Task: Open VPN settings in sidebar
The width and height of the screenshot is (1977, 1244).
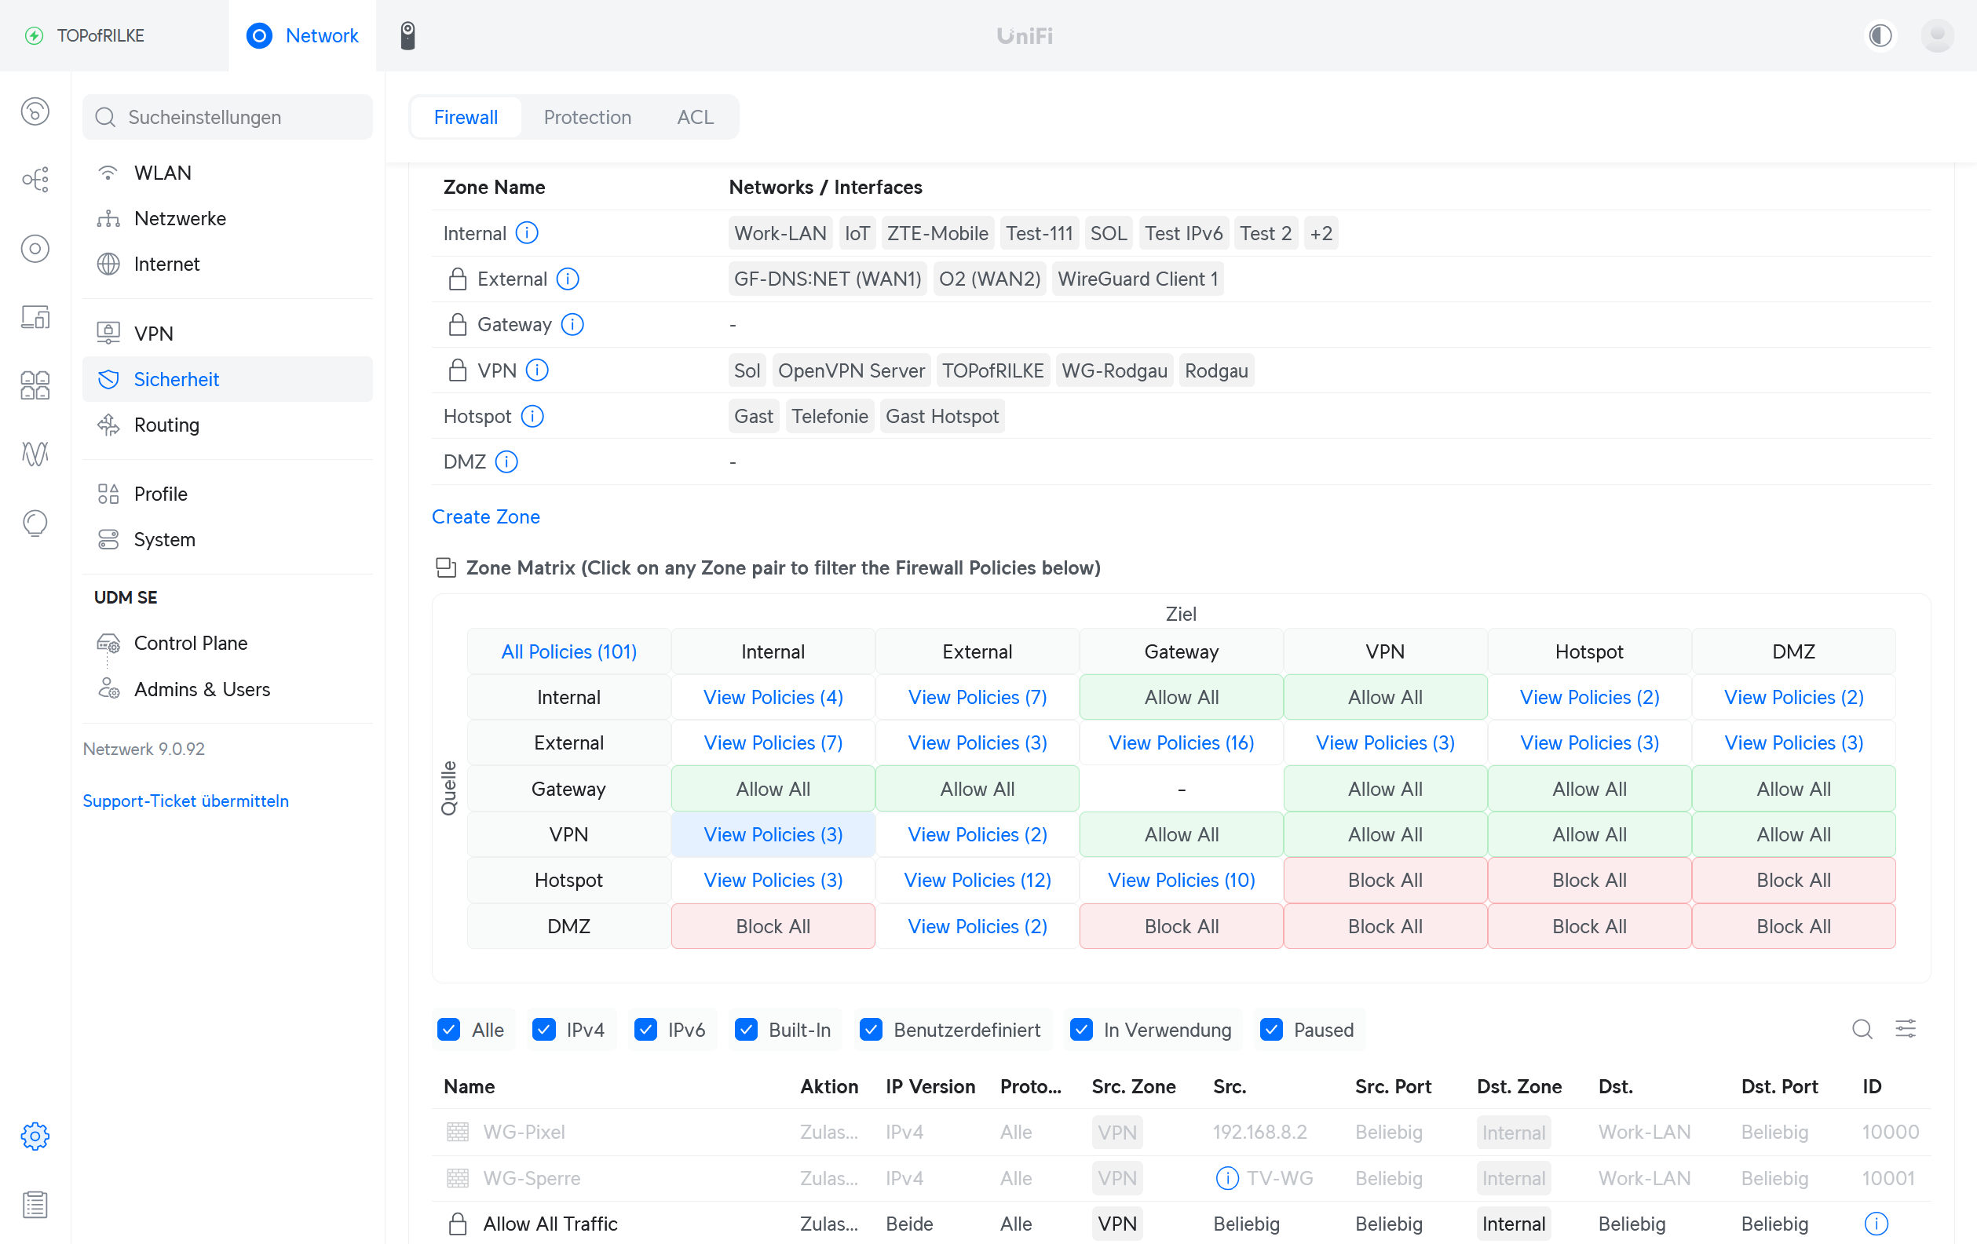Action: click(228, 333)
